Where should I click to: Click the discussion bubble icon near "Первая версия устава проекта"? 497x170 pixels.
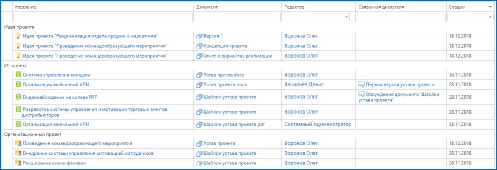click(361, 84)
